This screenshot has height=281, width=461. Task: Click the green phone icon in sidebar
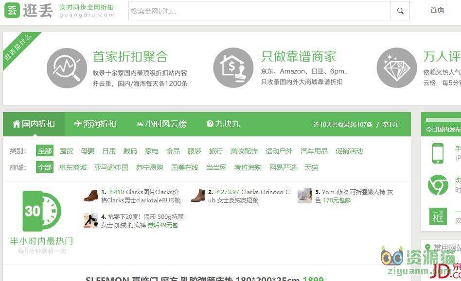click(x=438, y=153)
